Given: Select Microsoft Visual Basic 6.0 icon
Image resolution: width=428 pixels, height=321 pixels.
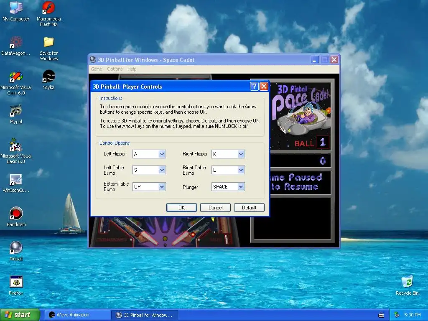Looking at the screenshot, I should point(16,151).
